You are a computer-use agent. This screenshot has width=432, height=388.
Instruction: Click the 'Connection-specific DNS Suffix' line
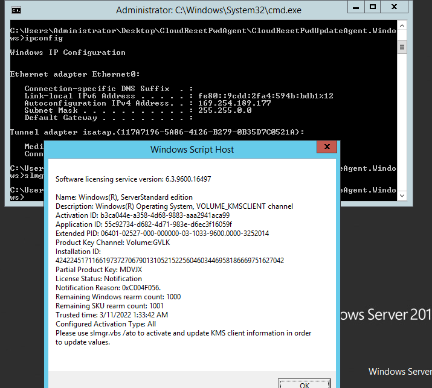108,89
